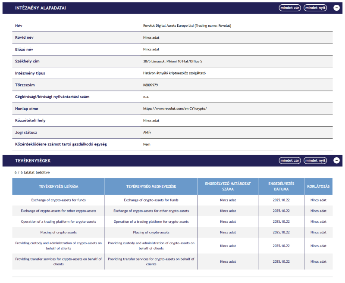Click the 'Székhely cím' field label
Screen dimensions: 345x283
pos(27,61)
